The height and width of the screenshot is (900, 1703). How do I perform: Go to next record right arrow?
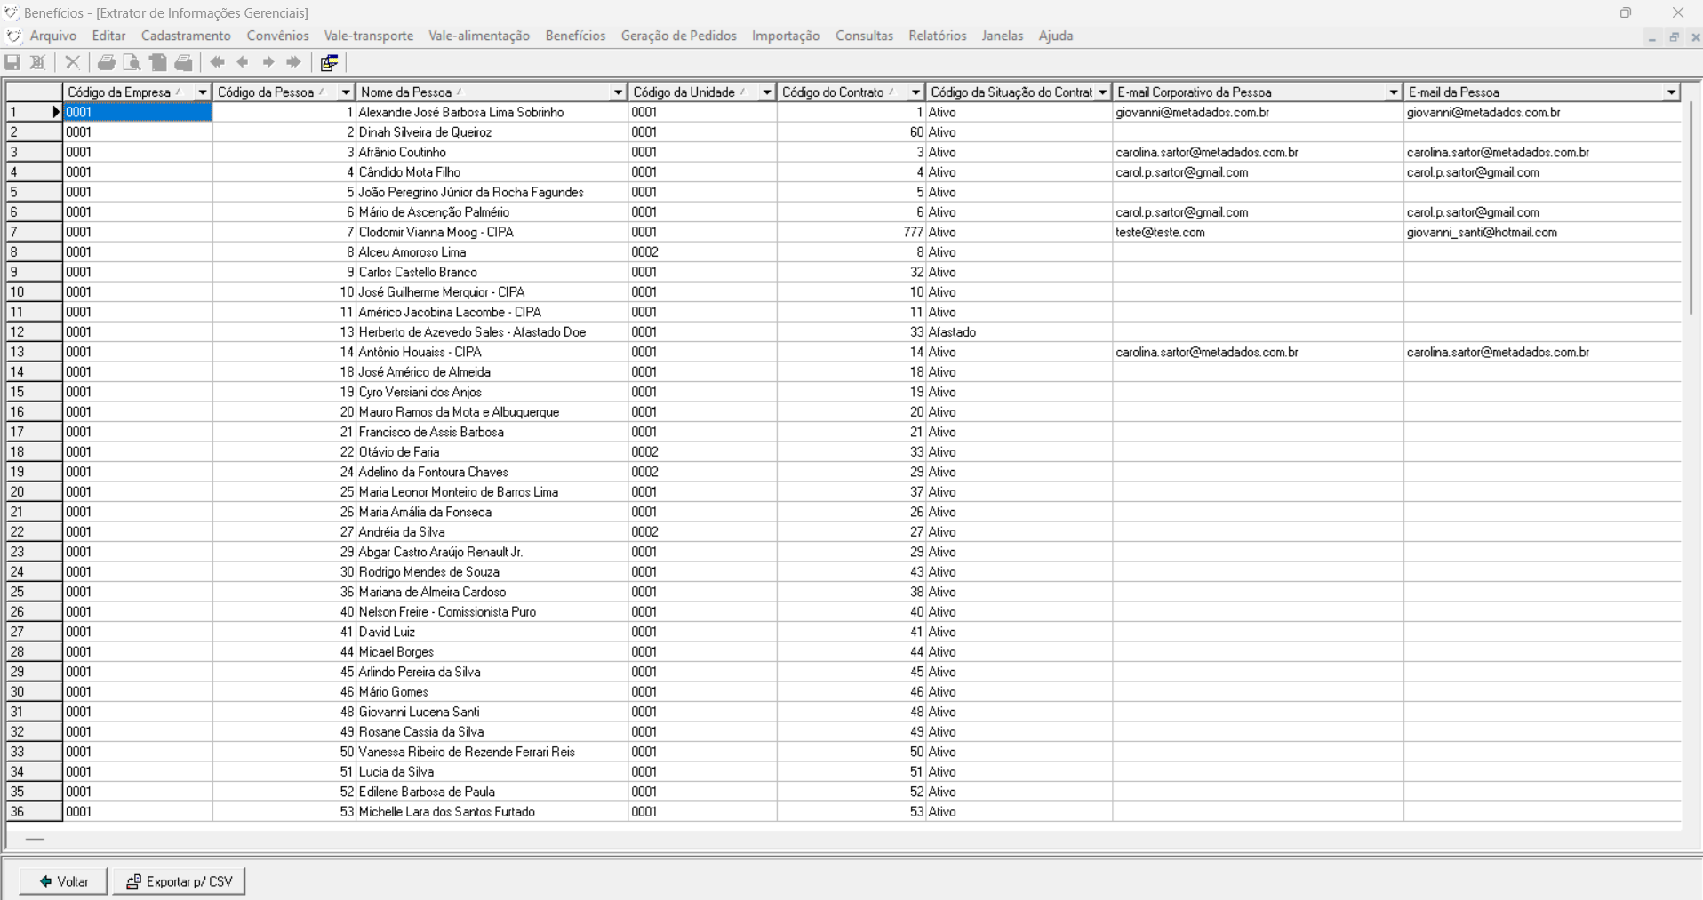pyautogui.click(x=268, y=62)
